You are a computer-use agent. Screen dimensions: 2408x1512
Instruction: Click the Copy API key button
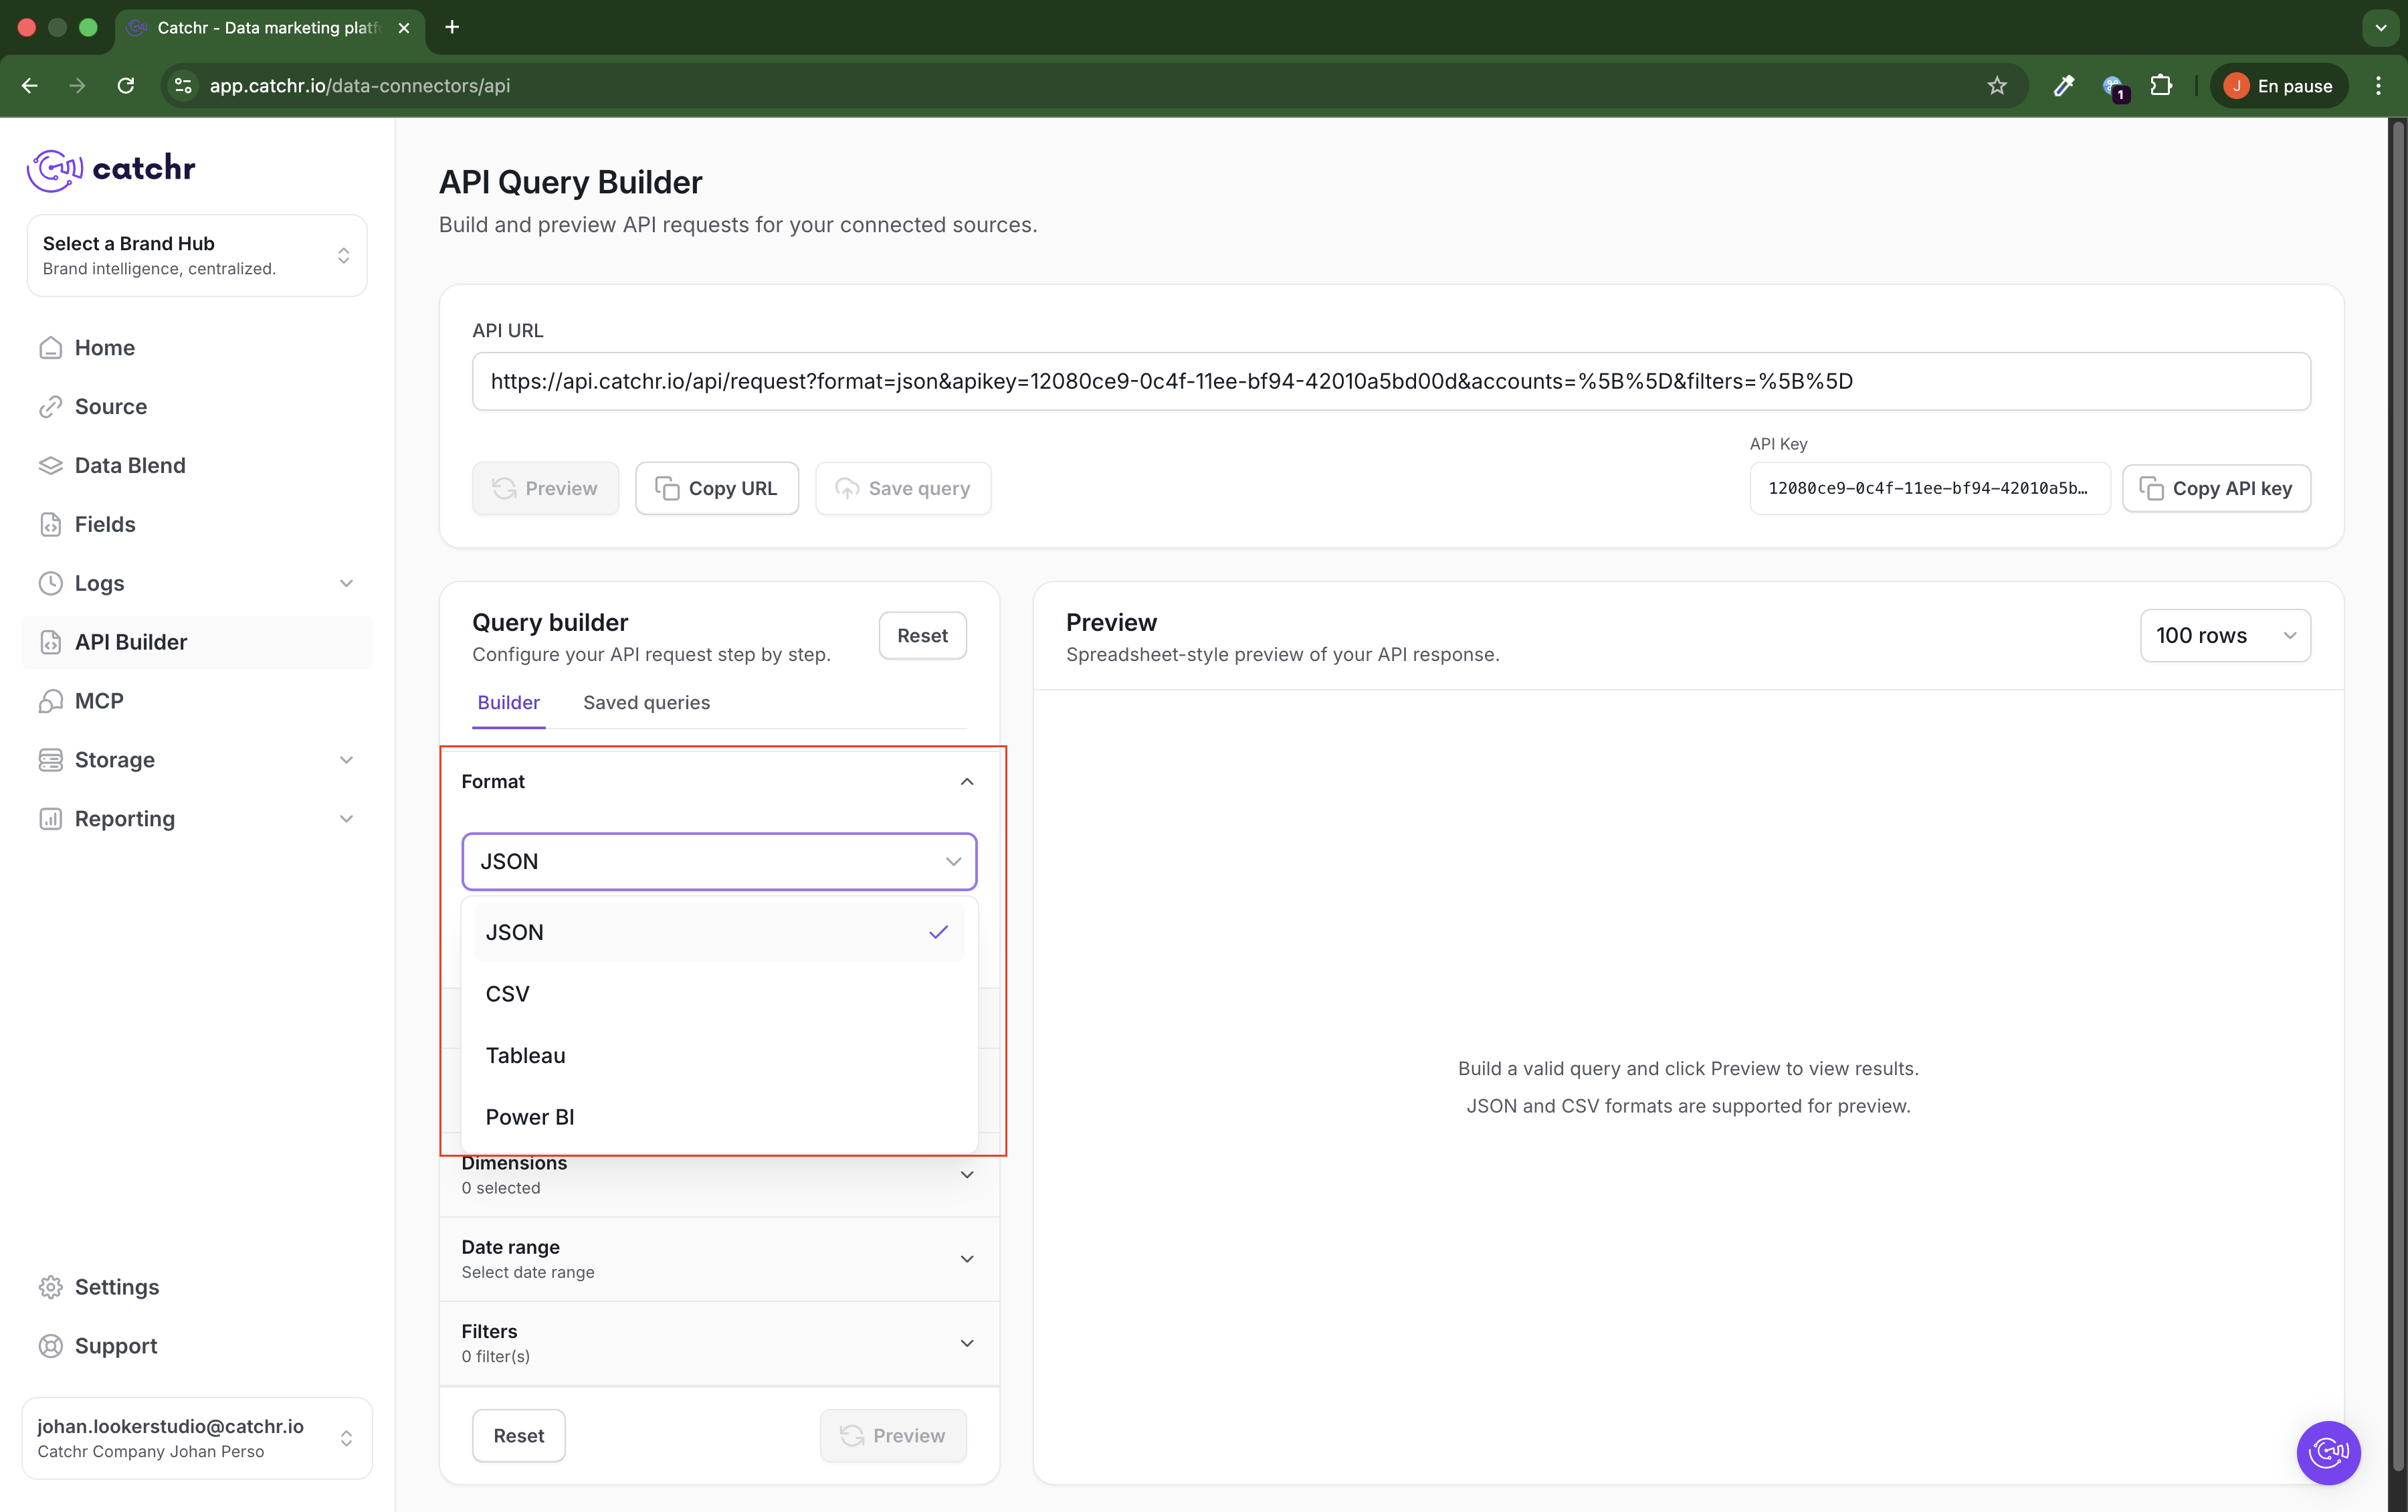point(2216,488)
